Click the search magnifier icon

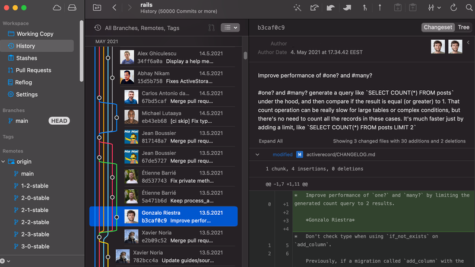point(469,8)
